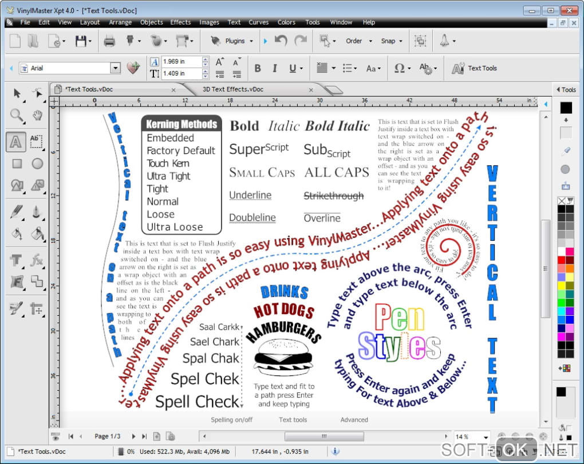Decrease font size with small A icon
The width and height of the screenshot is (584, 464).
236,62
